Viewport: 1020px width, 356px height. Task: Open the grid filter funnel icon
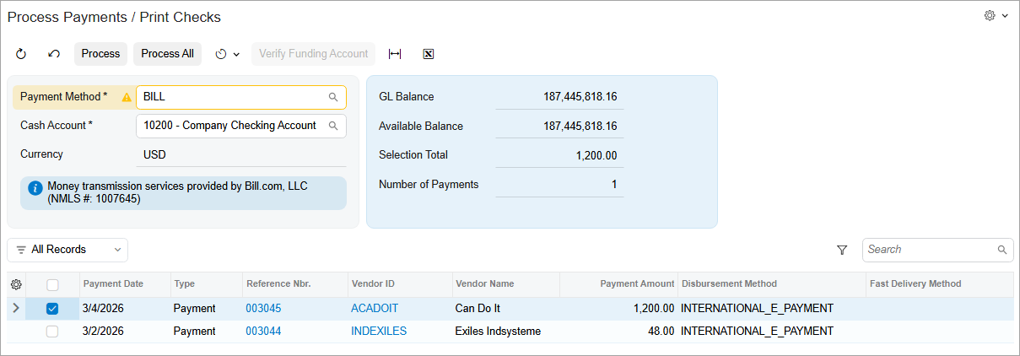point(842,250)
